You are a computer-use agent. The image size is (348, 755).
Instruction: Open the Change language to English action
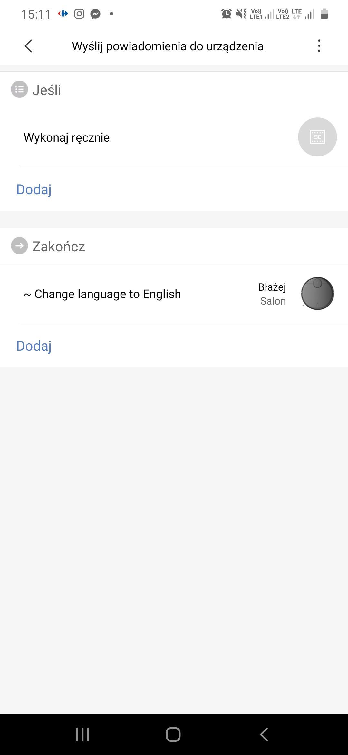102,294
